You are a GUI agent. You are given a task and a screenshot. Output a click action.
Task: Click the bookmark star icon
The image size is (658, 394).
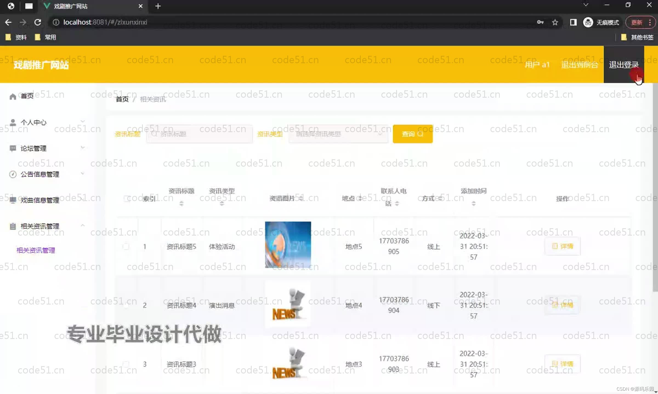click(x=555, y=22)
